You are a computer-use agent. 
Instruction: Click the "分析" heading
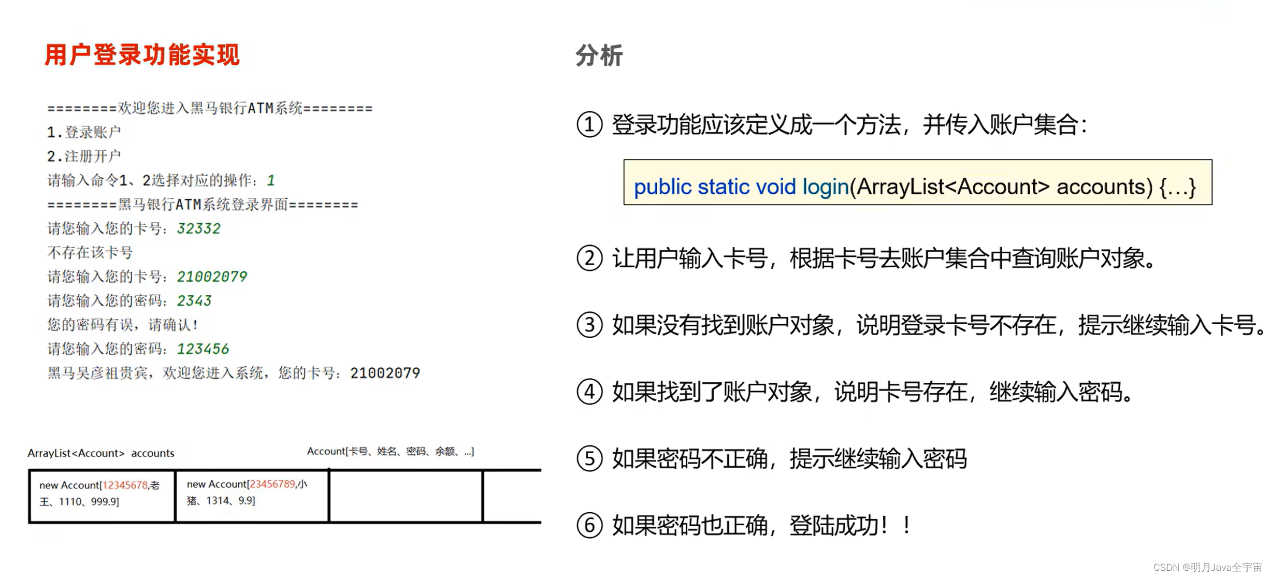pos(599,55)
